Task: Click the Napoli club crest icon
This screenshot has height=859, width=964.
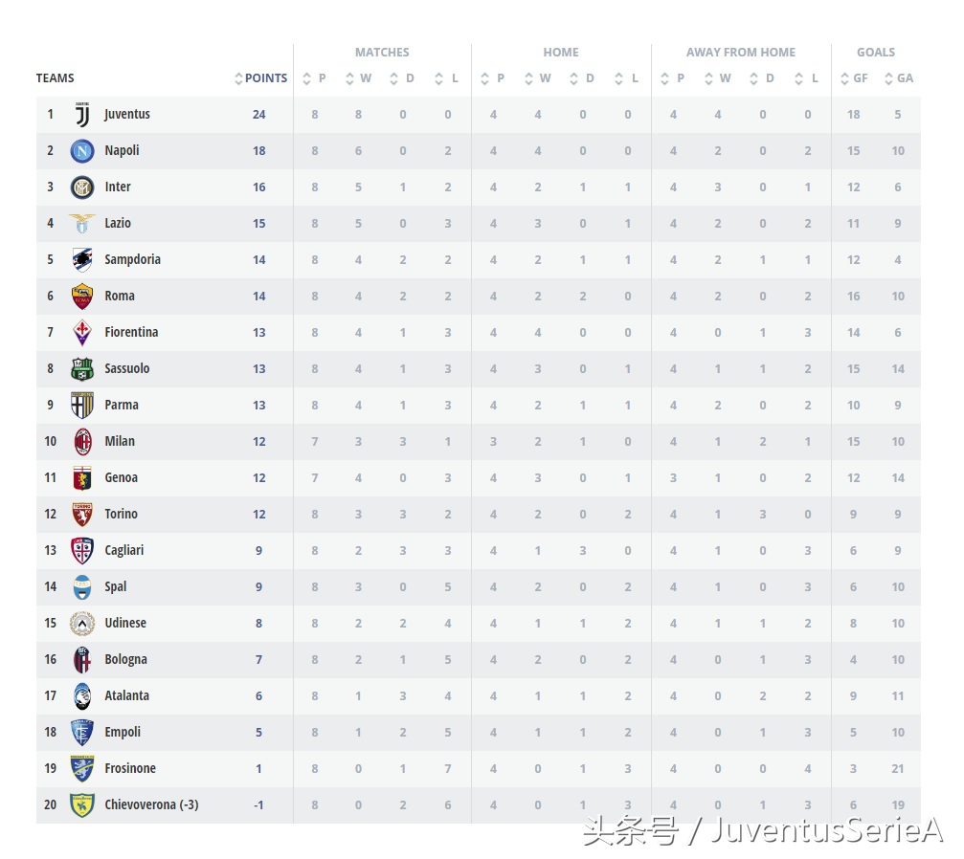Action: 82,151
